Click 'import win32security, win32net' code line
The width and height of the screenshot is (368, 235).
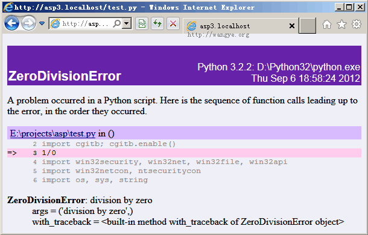point(165,162)
